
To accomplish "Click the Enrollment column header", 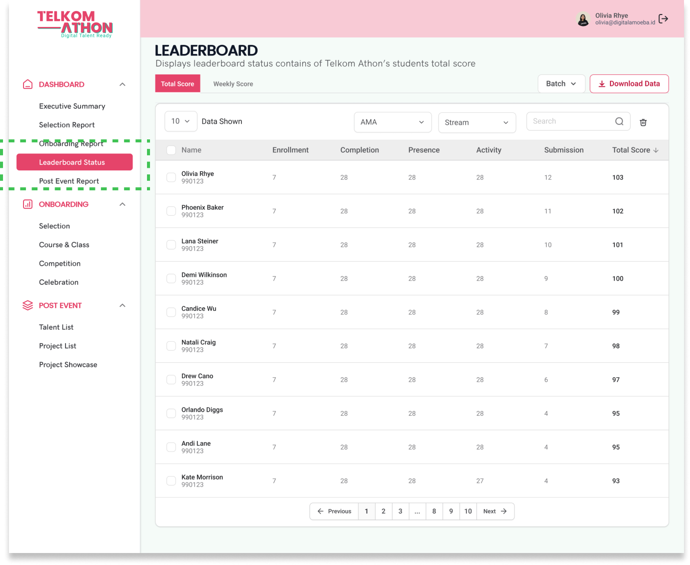I will click(x=290, y=150).
